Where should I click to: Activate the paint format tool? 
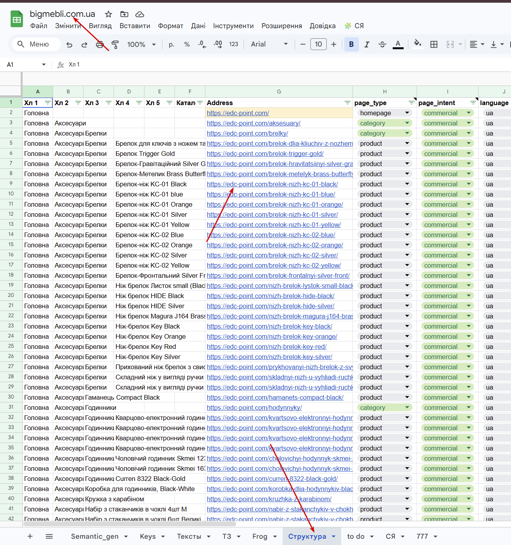point(115,45)
